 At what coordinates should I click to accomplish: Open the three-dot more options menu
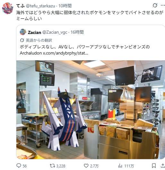(x=163, y=5)
